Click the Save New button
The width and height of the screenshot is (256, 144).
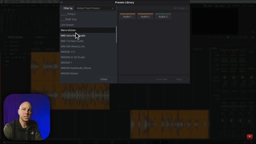click(x=162, y=79)
